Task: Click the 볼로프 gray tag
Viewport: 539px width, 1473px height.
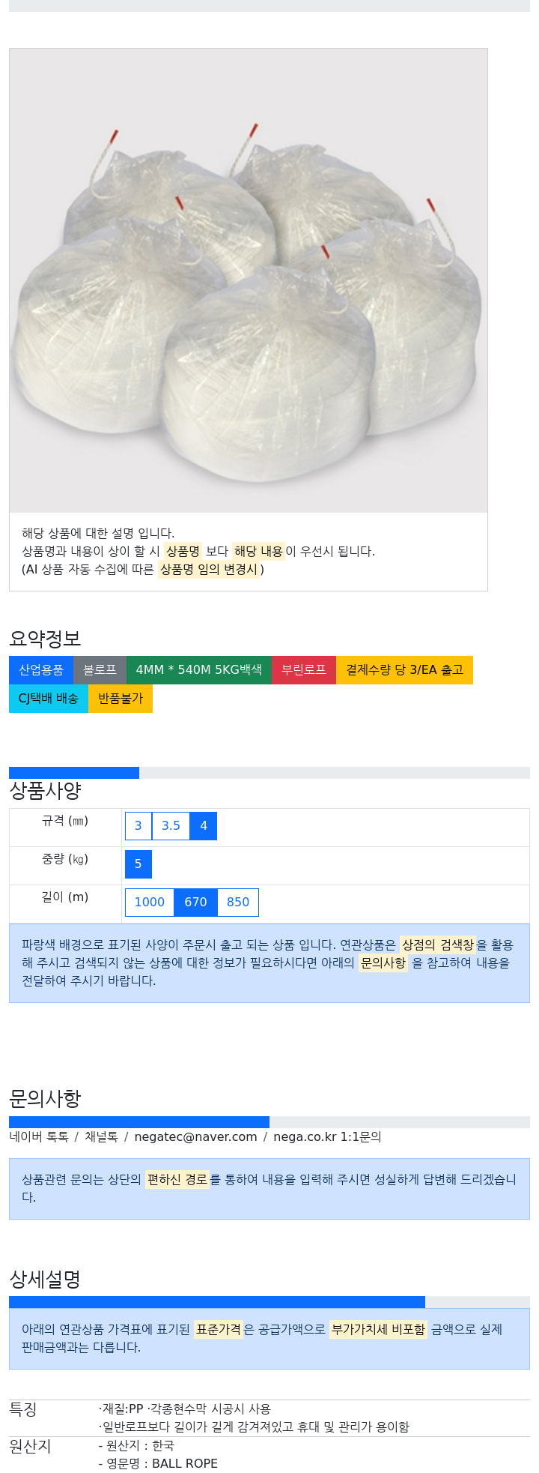Action: point(100,670)
